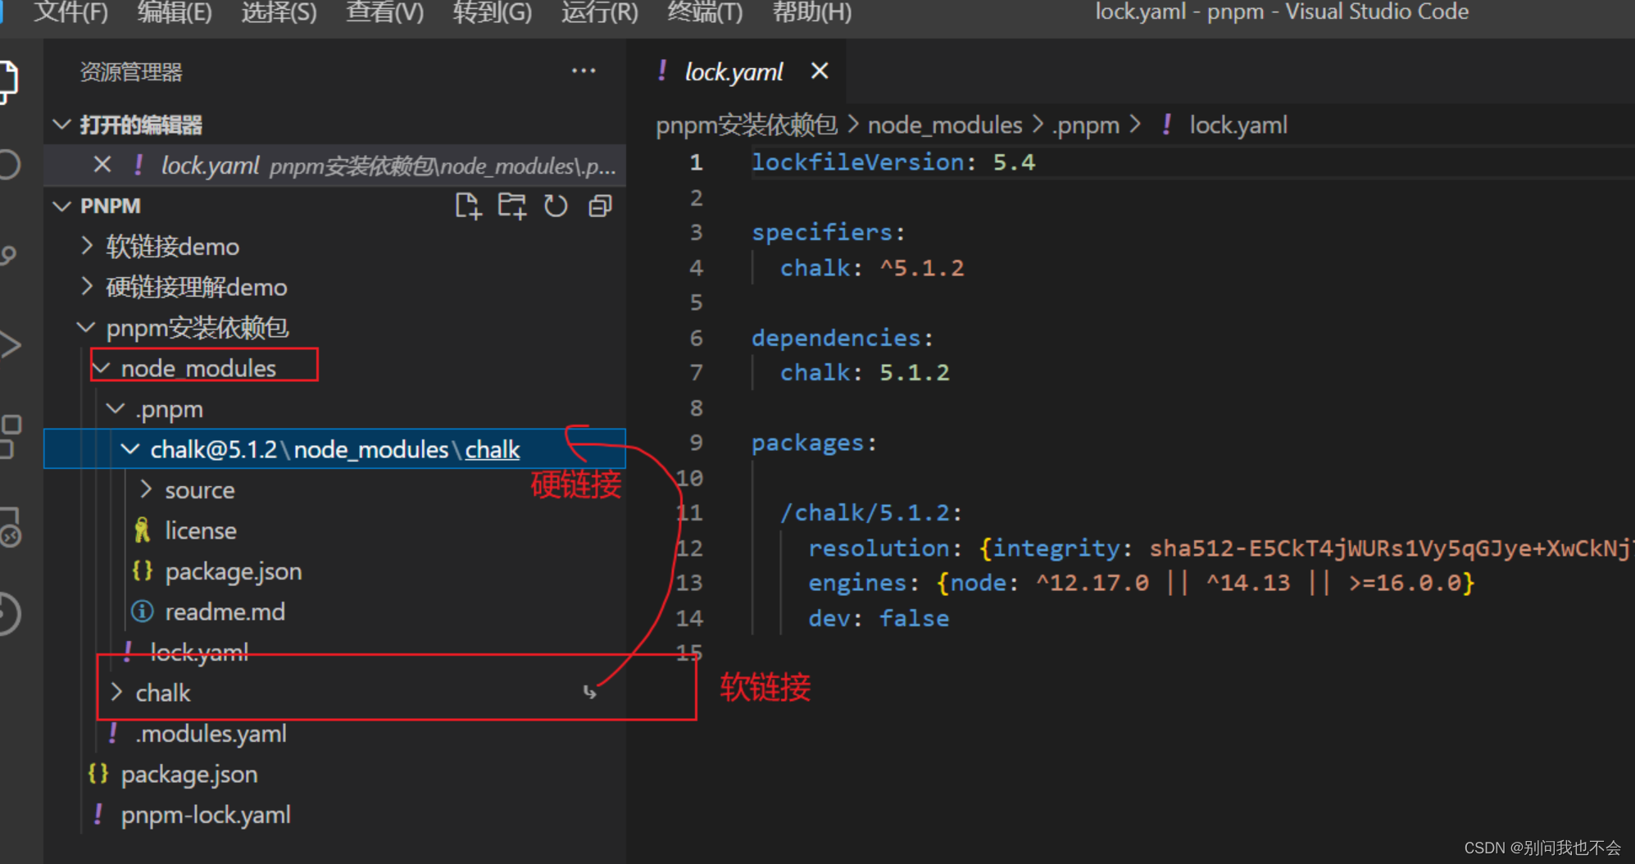Click the dependencies key on line 6

pyautogui.click(x=836, y=338)
